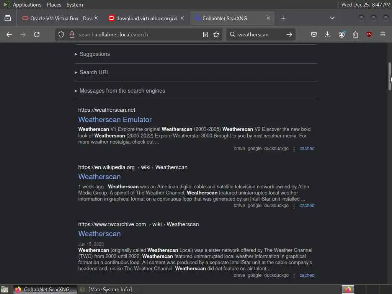The image size is (392, 294).
Task: Open a new tab
Action: click(x=283, y=18)
